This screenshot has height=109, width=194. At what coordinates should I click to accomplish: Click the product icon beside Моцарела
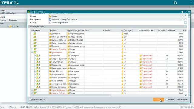click(x=50, y=65)
